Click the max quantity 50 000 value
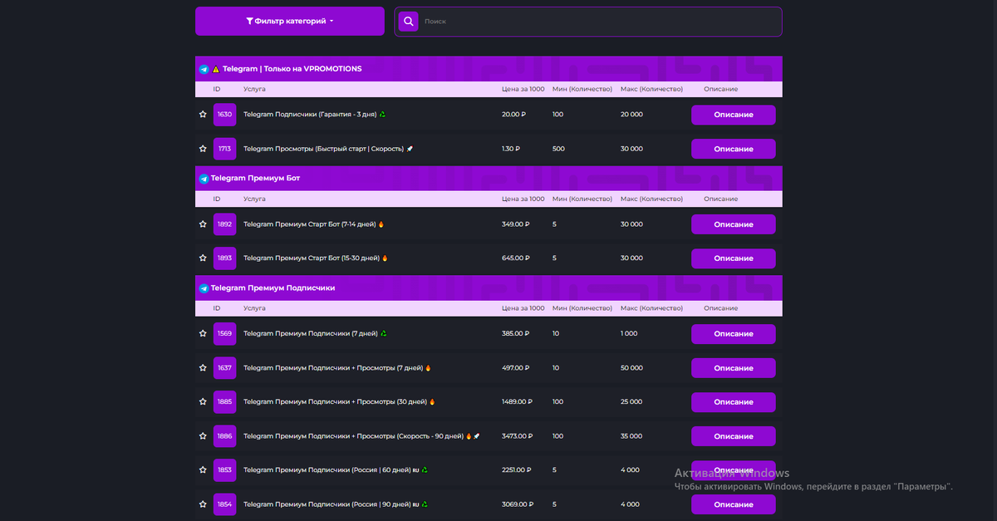 click(631, 368)
